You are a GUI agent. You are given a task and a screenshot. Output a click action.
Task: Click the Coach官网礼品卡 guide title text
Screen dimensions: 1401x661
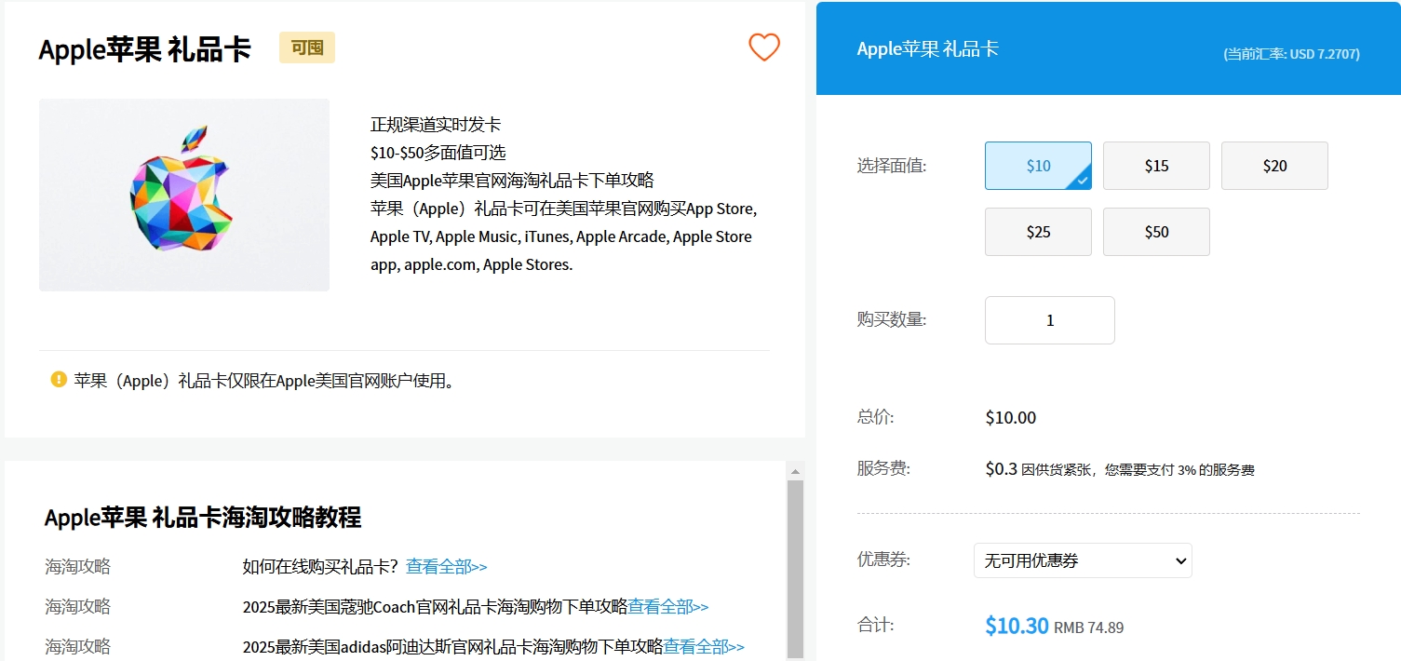click(x=435, y=607)
